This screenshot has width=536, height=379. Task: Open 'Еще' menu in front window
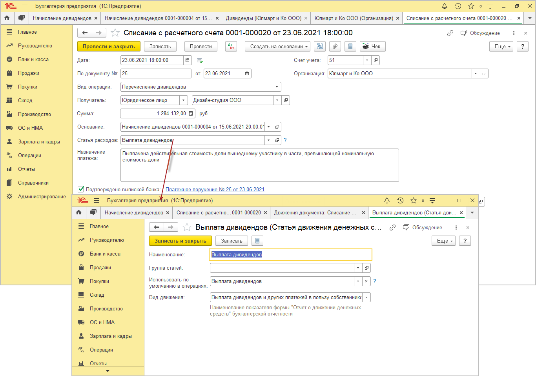click(444, 241)
